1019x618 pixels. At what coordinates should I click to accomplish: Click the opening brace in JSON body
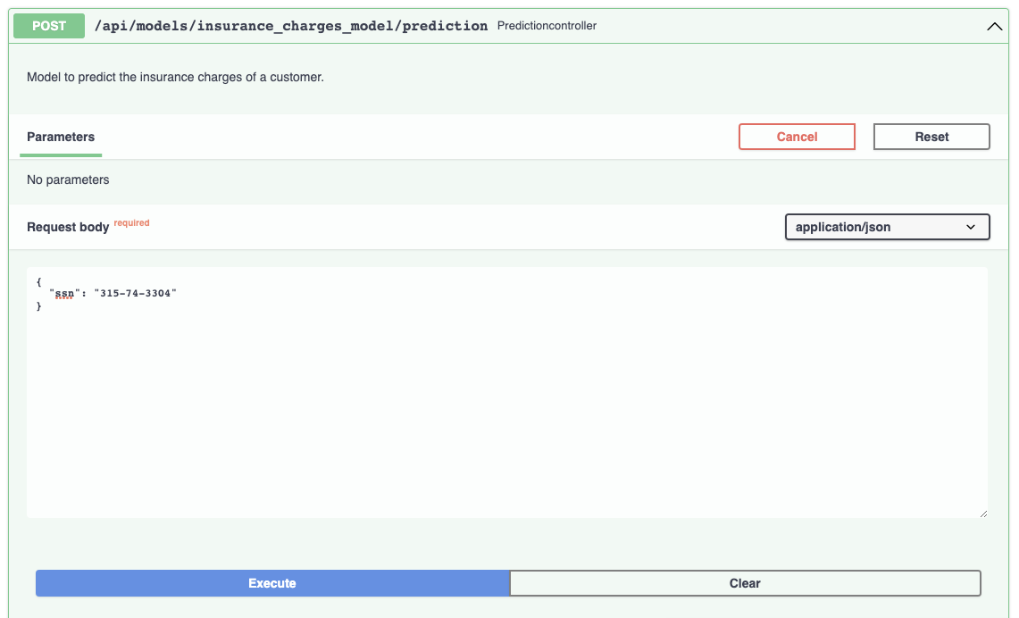(x=39, y=282)
